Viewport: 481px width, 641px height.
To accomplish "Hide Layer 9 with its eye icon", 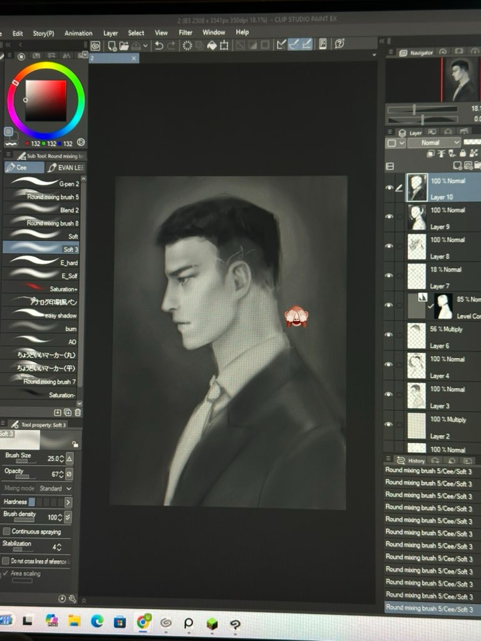I will pyautogui.click(x=390, y=217).
